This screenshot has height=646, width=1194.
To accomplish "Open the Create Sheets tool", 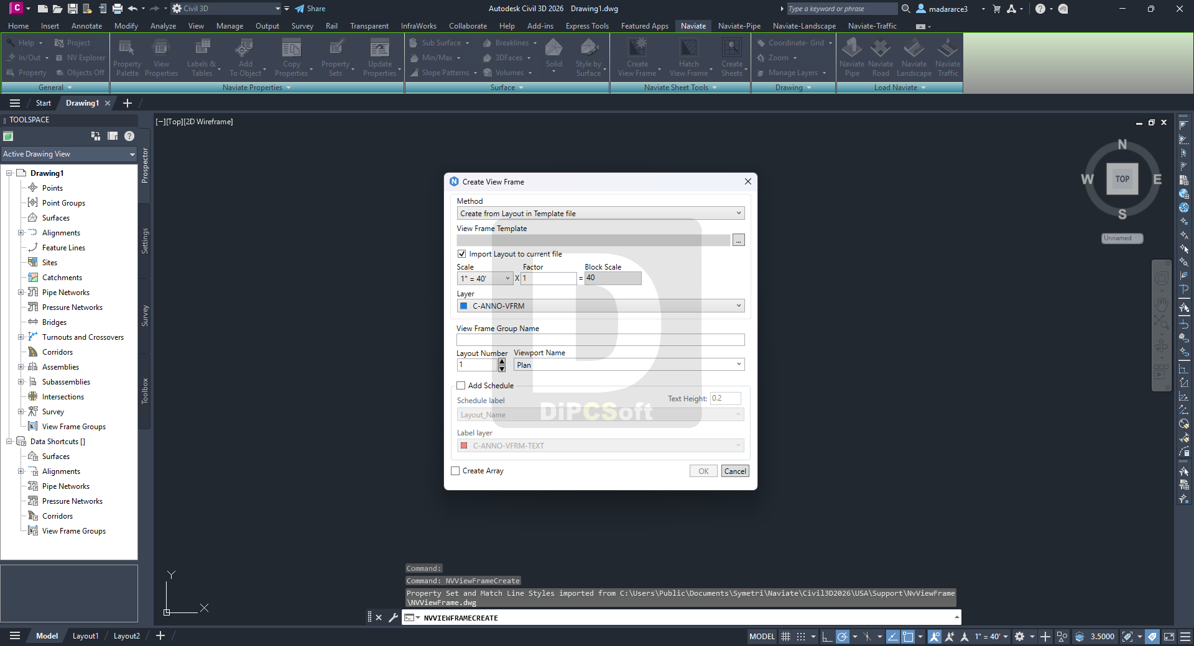I will (x=732, y=57).
